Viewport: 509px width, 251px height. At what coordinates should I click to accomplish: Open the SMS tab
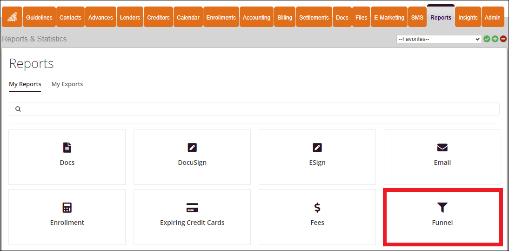coord(417,17)
